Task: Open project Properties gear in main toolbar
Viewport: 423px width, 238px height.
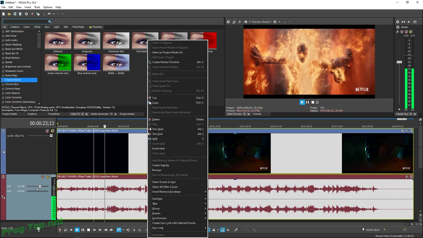Action: [26, 14]
